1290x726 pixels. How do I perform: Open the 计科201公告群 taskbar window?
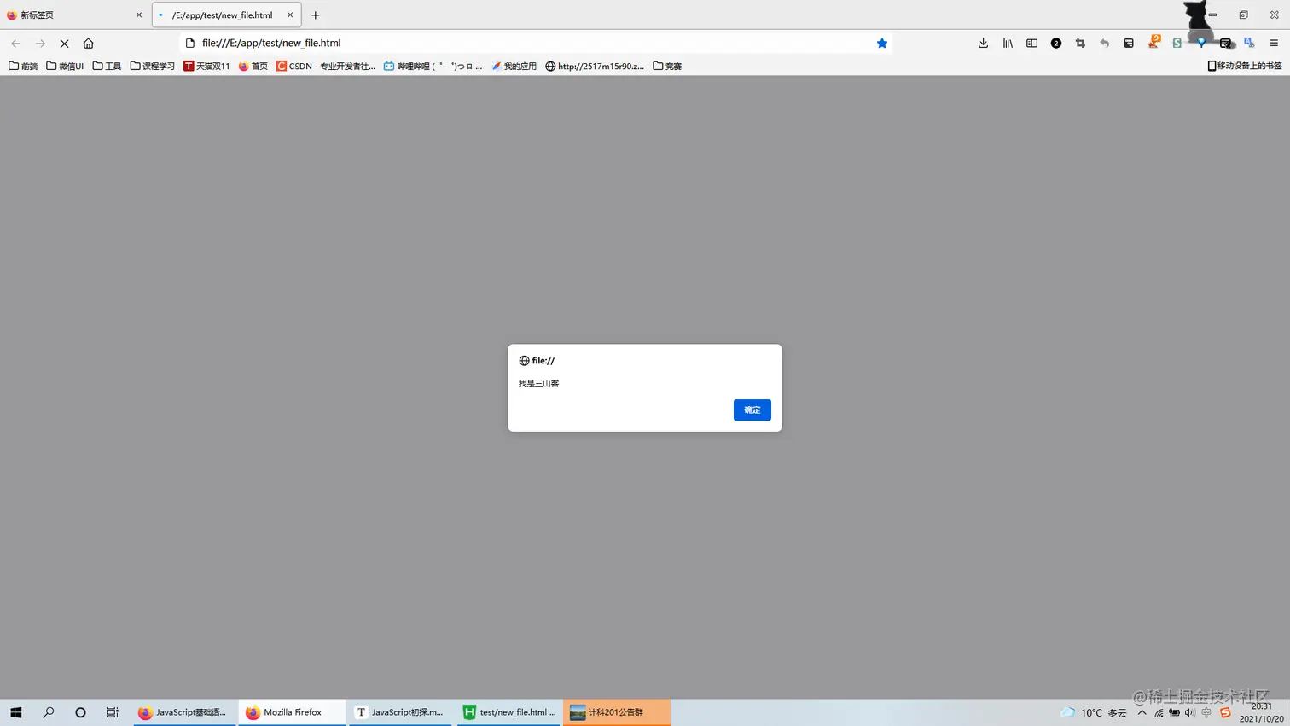616,712
